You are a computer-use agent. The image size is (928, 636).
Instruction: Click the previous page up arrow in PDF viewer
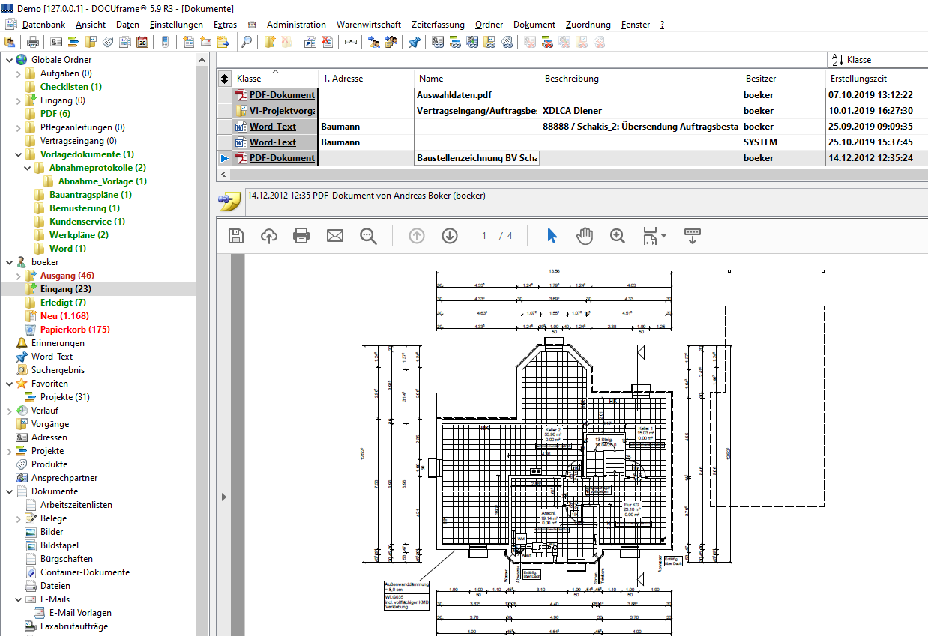(x=417, y=236)
